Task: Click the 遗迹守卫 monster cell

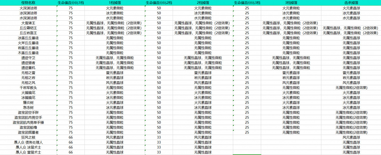Action: tap(28, 58)
